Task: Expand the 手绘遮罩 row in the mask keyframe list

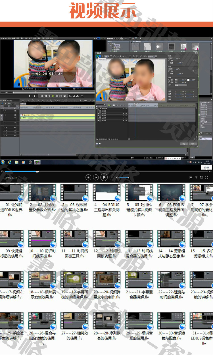Action: 97,108
